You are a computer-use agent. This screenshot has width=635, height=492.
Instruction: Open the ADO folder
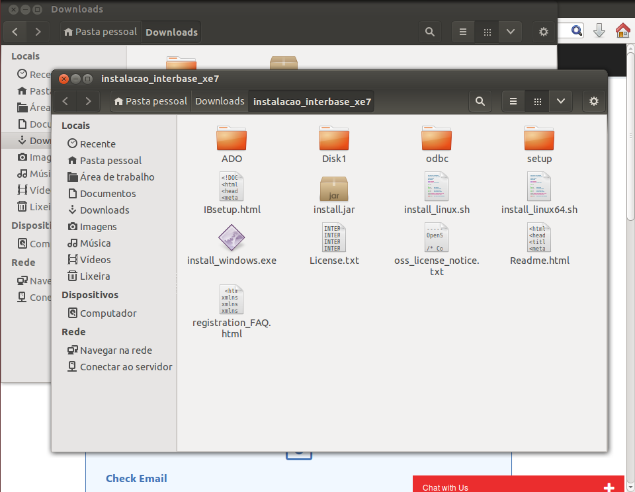point(232,139)
